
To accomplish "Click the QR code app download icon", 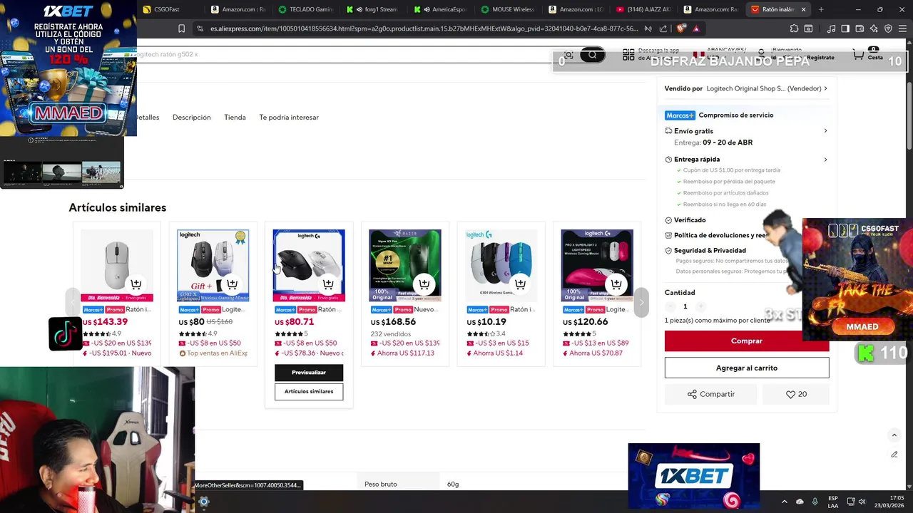I will point(628,55).
